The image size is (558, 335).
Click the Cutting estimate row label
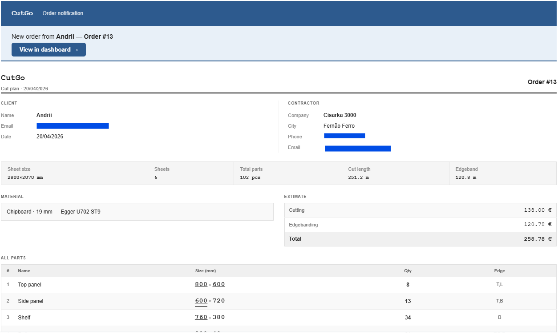pos(297,210)
